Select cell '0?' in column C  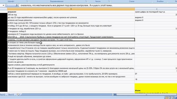pyautogui.click(x=156, y=74)
